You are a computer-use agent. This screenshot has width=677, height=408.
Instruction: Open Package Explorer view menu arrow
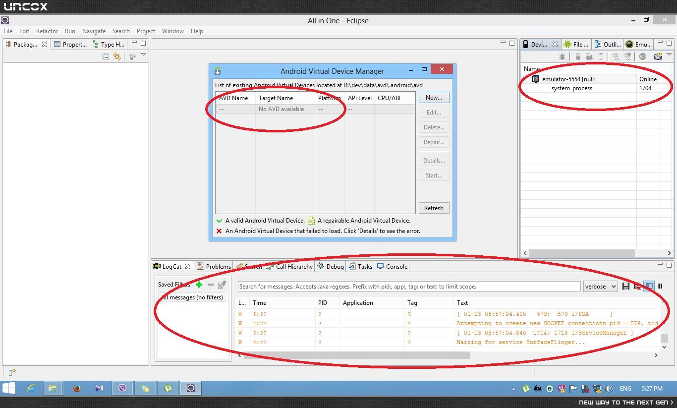tap(143, 55)
